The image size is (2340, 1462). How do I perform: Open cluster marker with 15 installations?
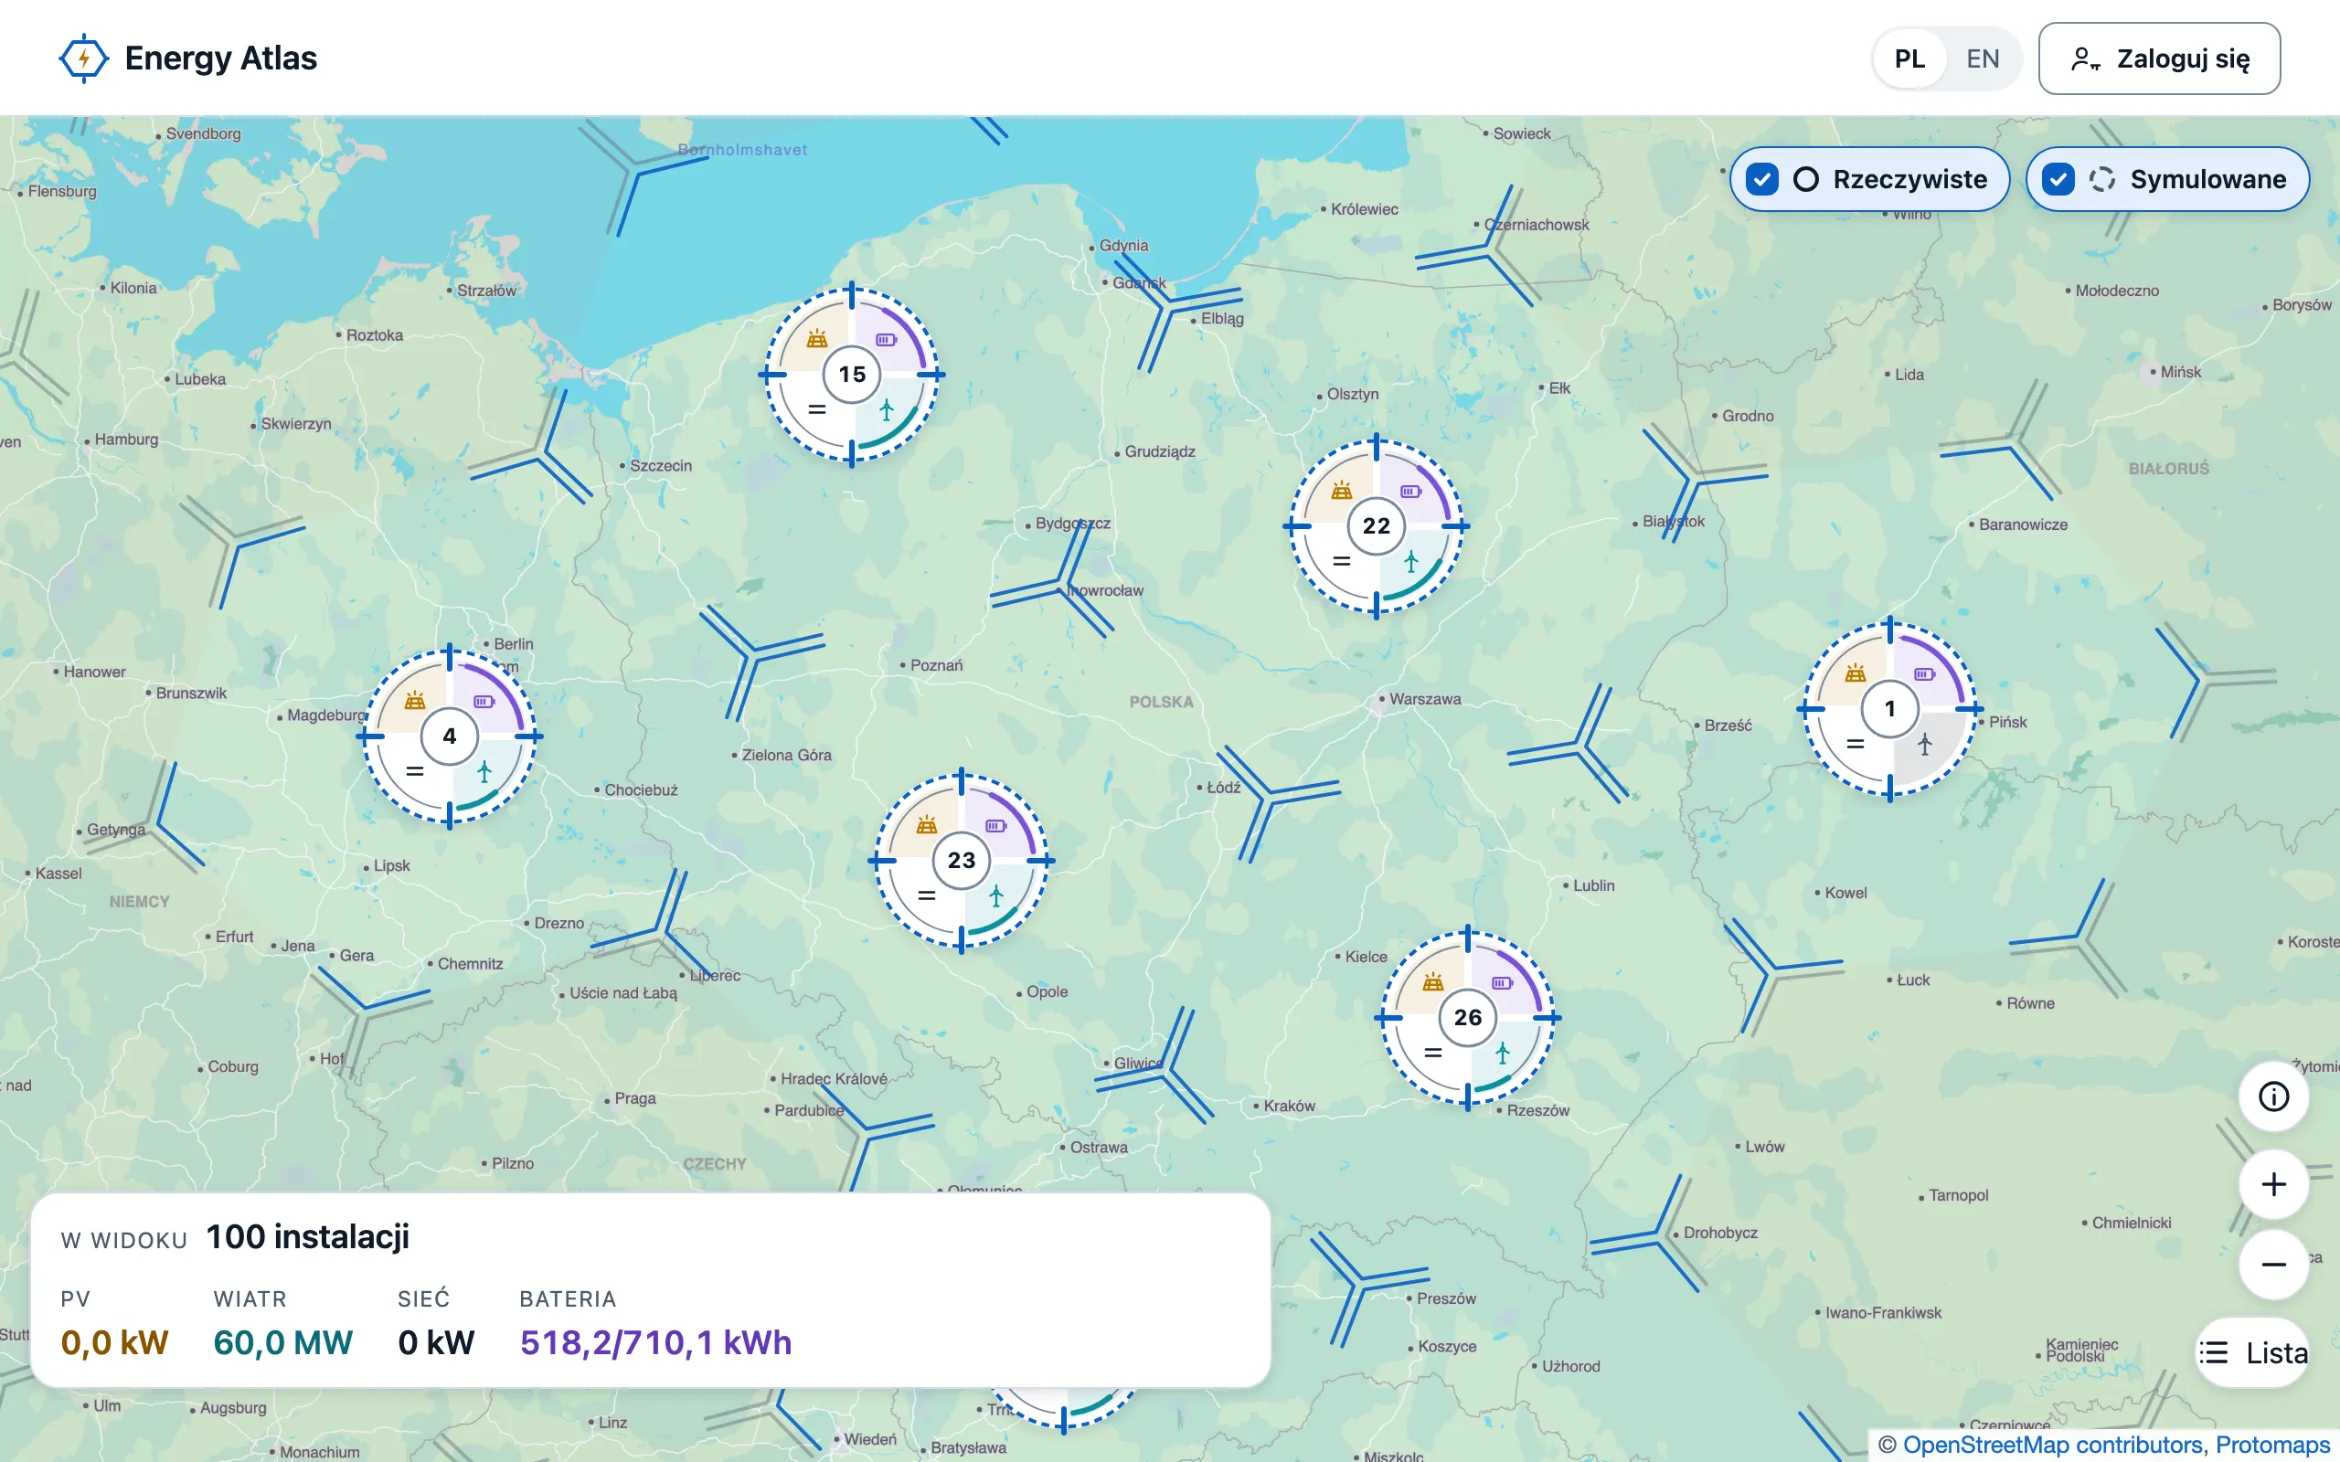click(x=852, y=375)
